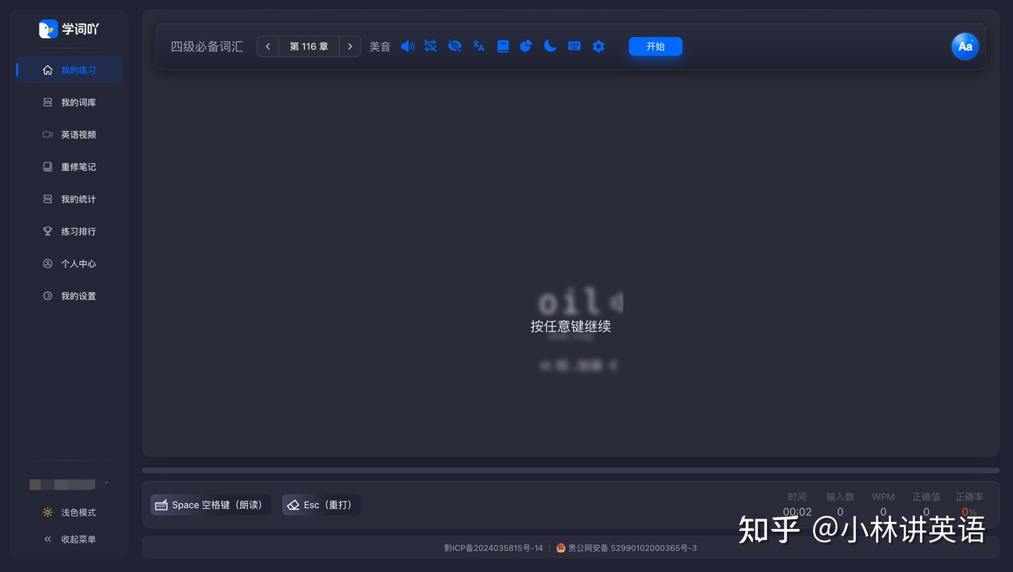This screenshot has width=1013, height=572.
Task: Click the 重修笔记 notebook icon
Action: pos(48,167)
